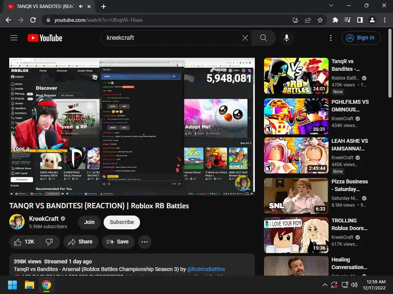The height and width of the screenshot is (294, 393).
Task: Close the browser tab with X
Action: (89, 7)
